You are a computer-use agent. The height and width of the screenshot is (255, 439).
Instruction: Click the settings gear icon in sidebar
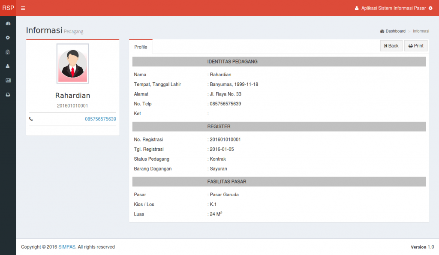click(8, 38)
